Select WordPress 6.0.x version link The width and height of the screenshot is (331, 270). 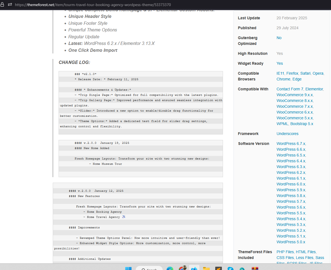coord(291,184)
